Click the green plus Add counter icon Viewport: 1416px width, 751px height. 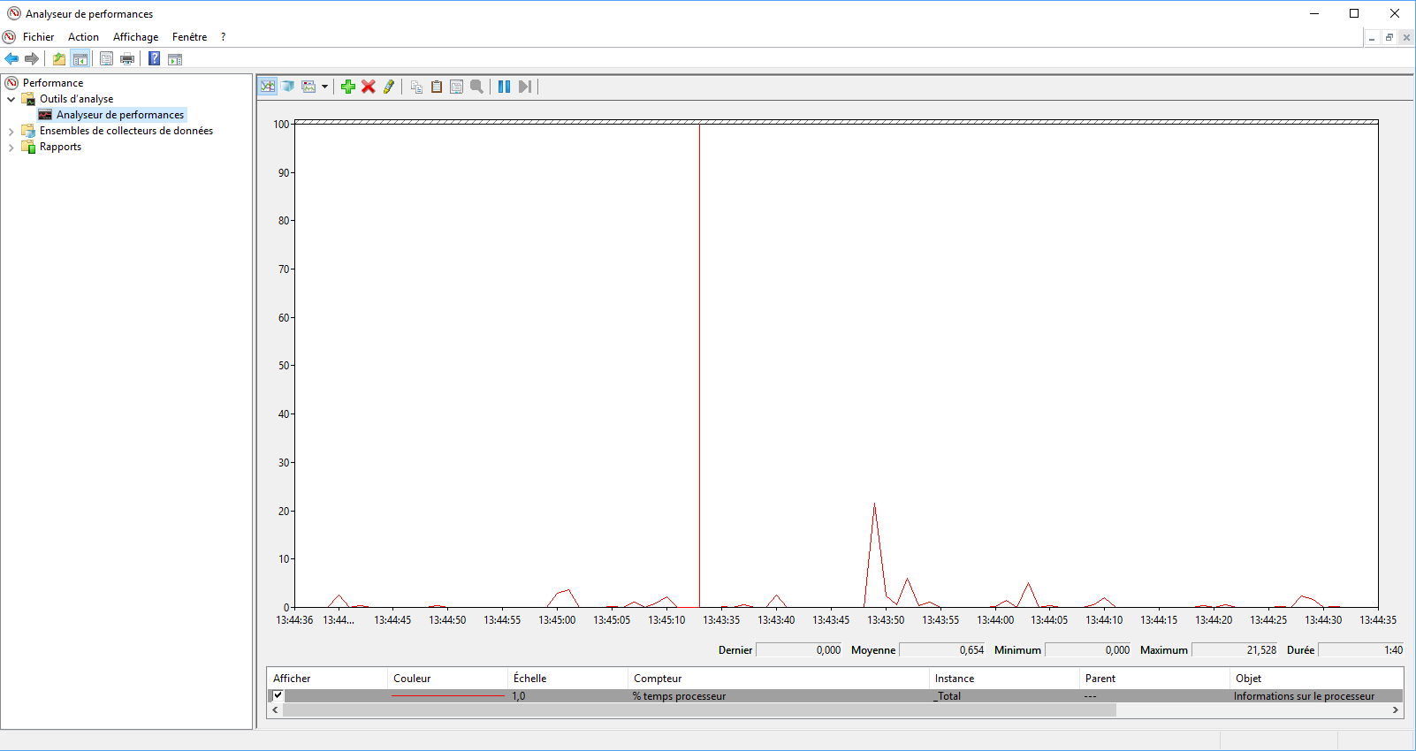pyautogui.click(x=348, y=87)
